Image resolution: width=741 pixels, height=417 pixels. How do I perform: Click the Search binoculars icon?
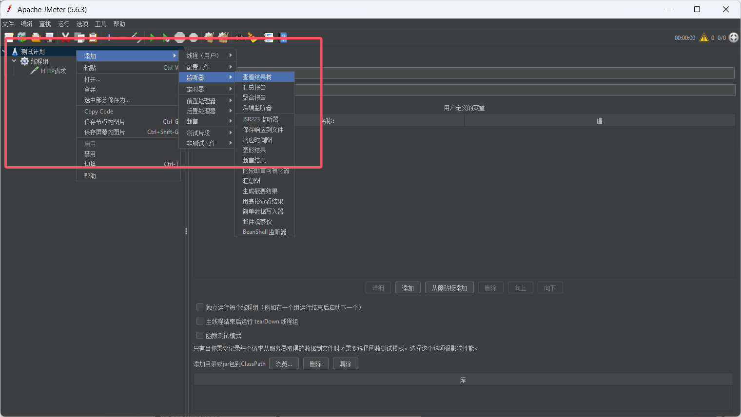click(239, 38)
